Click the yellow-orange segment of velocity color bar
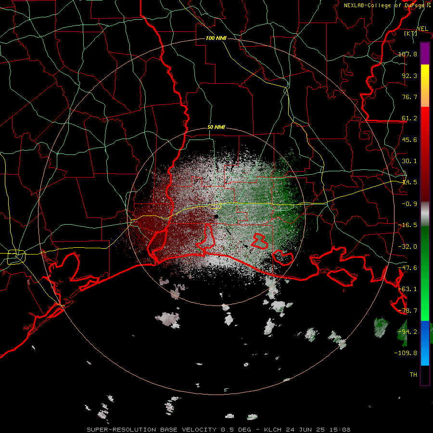The width and height of the screenshot is (433, 433). (425, 86)
